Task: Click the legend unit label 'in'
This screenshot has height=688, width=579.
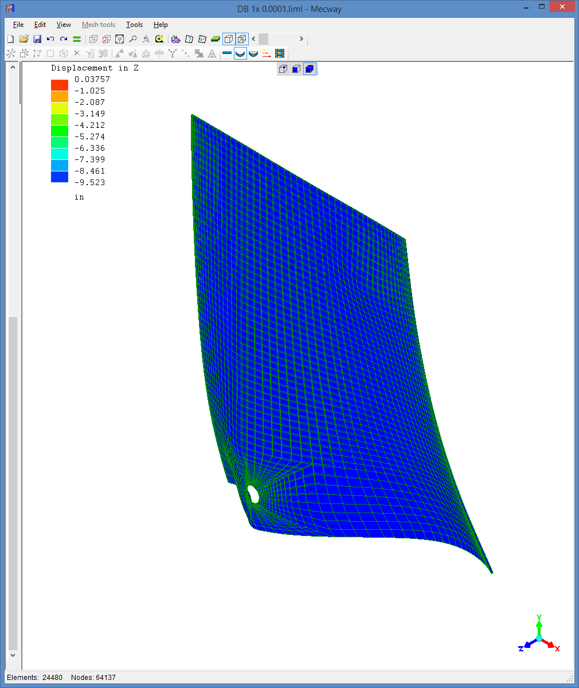Action: [79, 197]
